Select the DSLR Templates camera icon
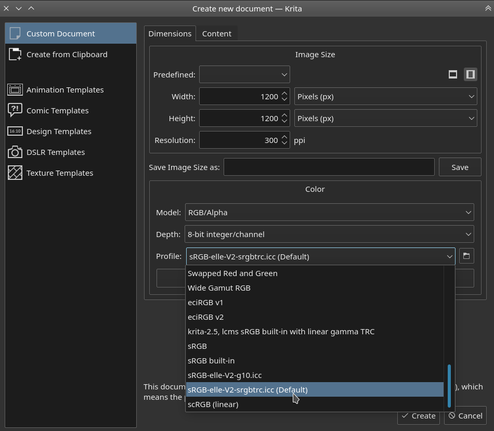Image resolution: width=494 pixels, height=431 pixels. pos(15,152)
